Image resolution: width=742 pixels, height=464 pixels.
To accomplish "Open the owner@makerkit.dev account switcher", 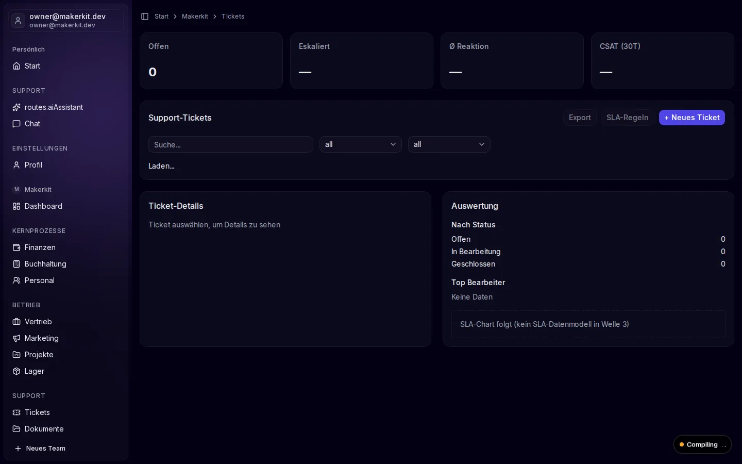I will point(66,21).
